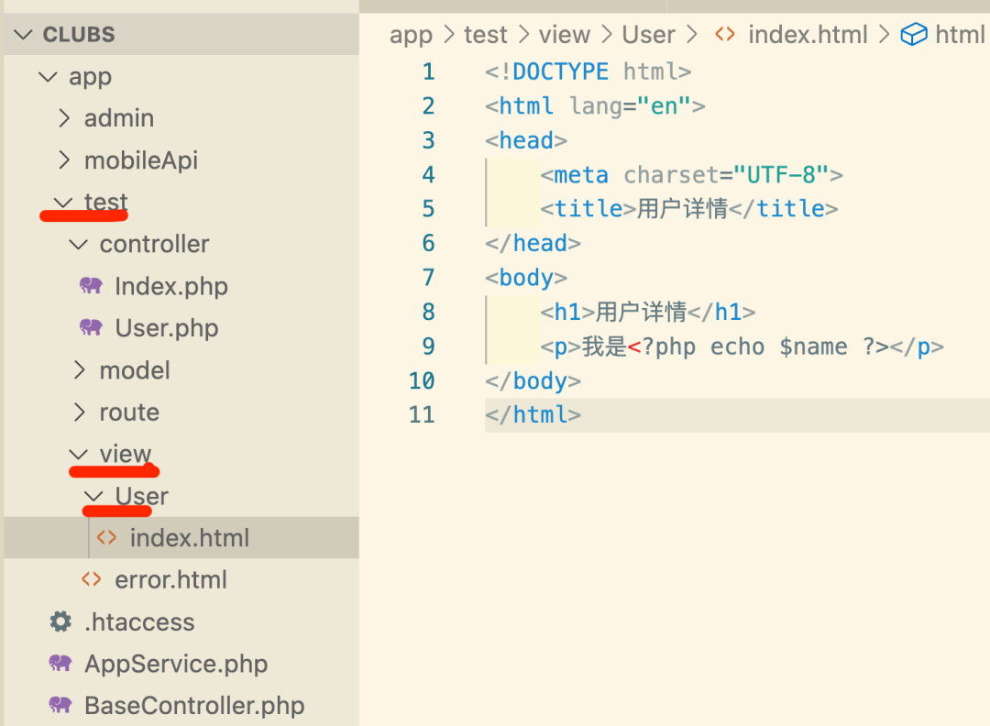This screenshot has height=726, width=990.
Task: Select the .htaccess file
Action: coord(139,621)
